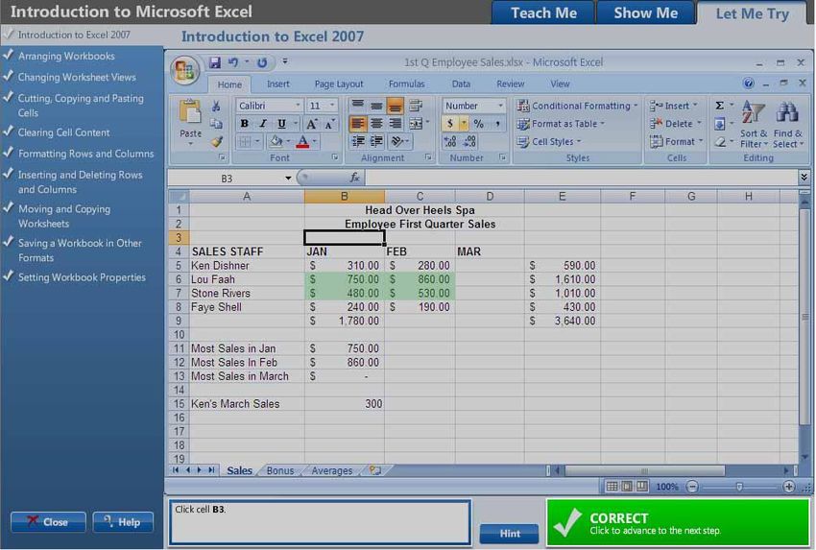Expand the formula bar chevron

804,178
